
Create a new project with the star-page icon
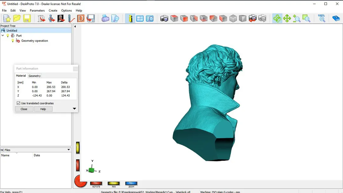[x=7, y=19]
